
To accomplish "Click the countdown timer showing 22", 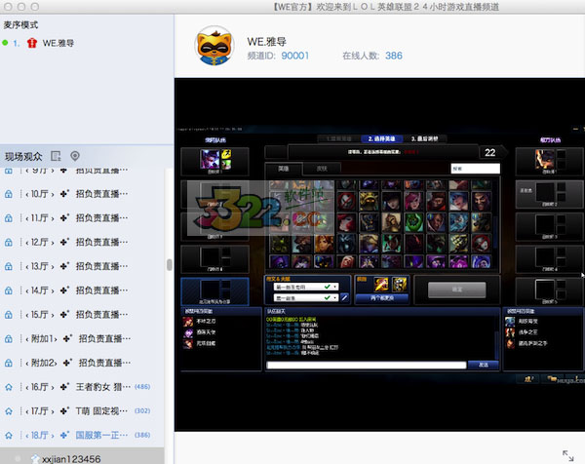I will tap(489, 152).
